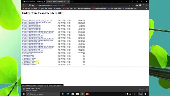The height and width of the screenshot is (96, 170).
Task: Open a new browser tab
Action: [72, 2]
